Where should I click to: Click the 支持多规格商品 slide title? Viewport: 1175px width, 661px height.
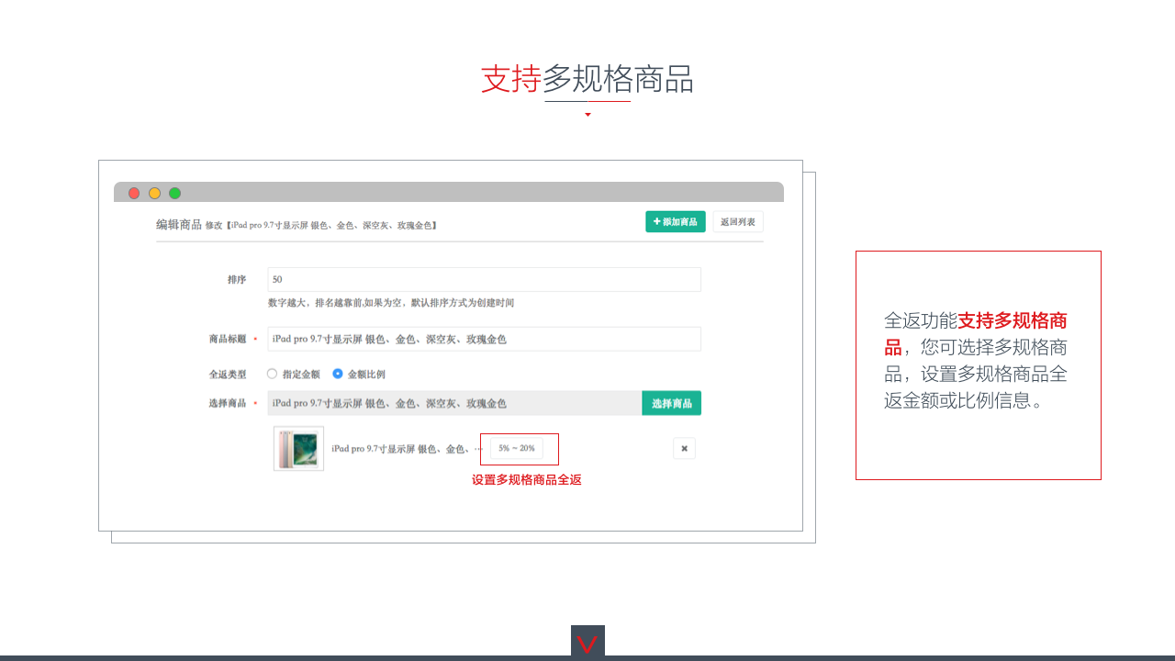coord(587,79)
